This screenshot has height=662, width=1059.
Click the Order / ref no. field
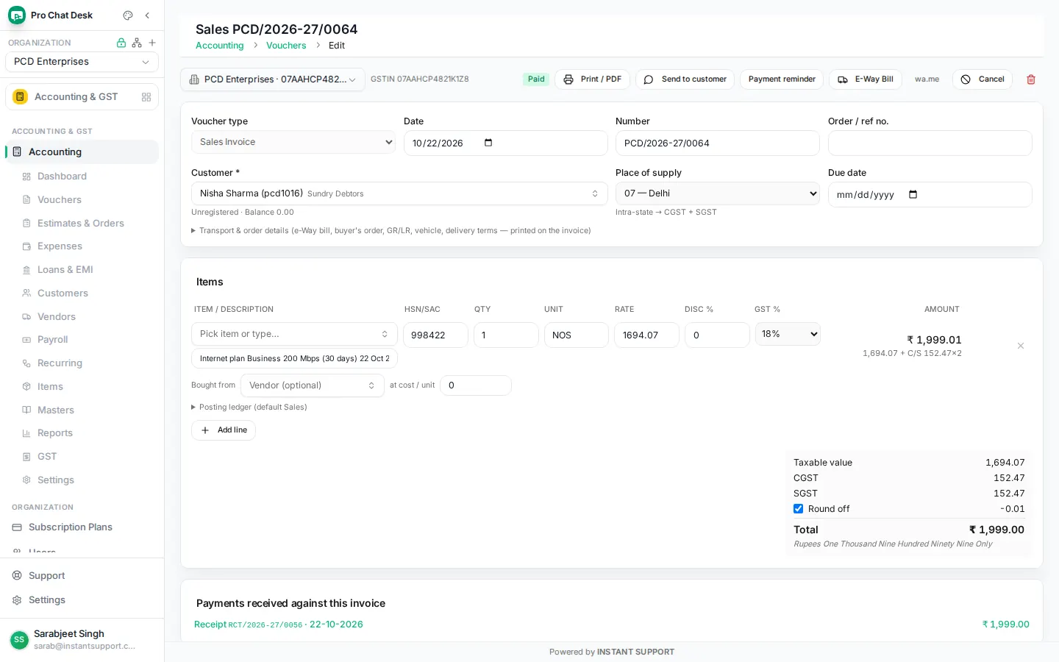930,143
